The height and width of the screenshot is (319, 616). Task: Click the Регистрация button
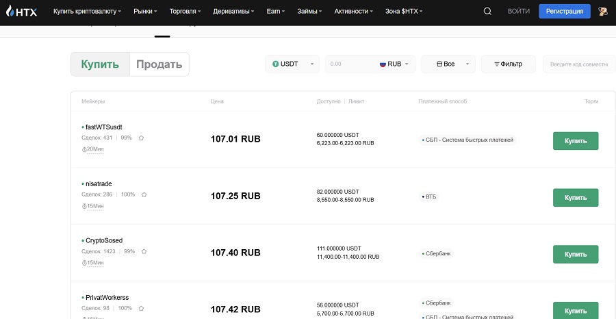(x=565, y=12)
